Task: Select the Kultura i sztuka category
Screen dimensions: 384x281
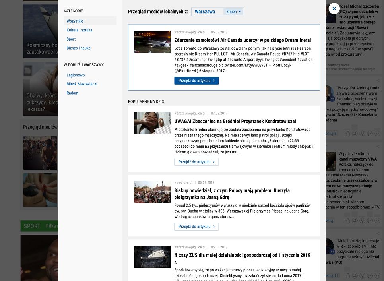Action: 80,30
